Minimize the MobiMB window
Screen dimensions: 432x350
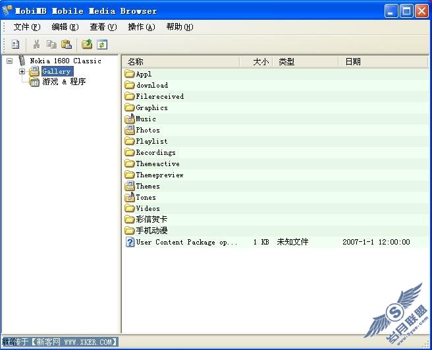coord(391,11)
